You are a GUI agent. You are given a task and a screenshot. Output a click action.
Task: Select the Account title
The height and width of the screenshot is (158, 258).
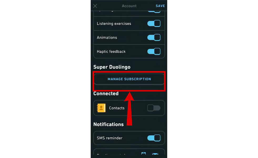[129, 6]
